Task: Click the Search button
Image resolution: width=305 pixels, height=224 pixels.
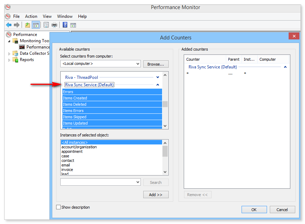Action: pyautogui.click(x=156, y=182)
